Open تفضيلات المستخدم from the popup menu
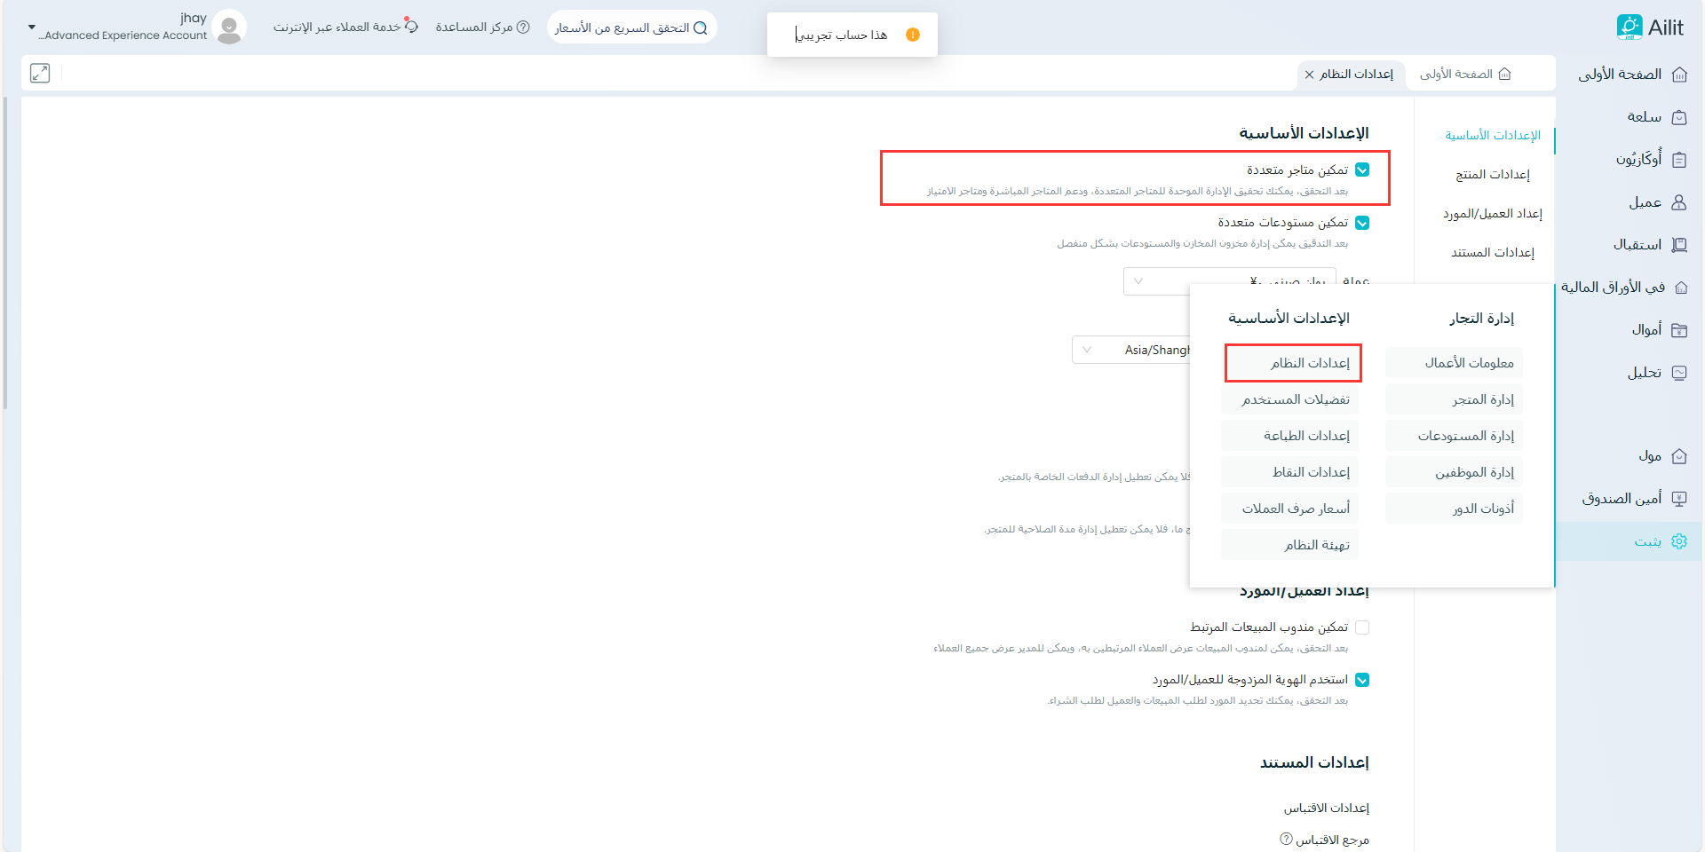The image size is (1705, 852). point(1295,400)
